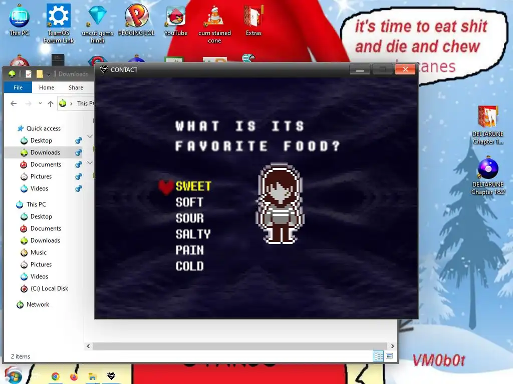Image resolution: width=513 pixels, height=384 pixels.
Task: Click the Explorer back arrow
Action: 14,103
